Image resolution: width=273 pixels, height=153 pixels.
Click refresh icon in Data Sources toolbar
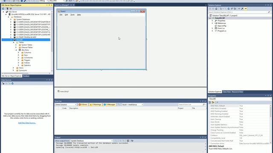[12, 83]
